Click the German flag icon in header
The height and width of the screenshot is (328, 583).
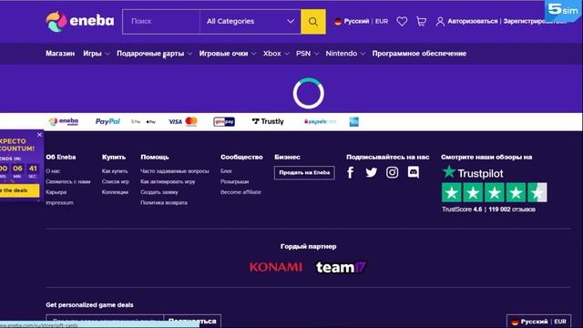338,22
